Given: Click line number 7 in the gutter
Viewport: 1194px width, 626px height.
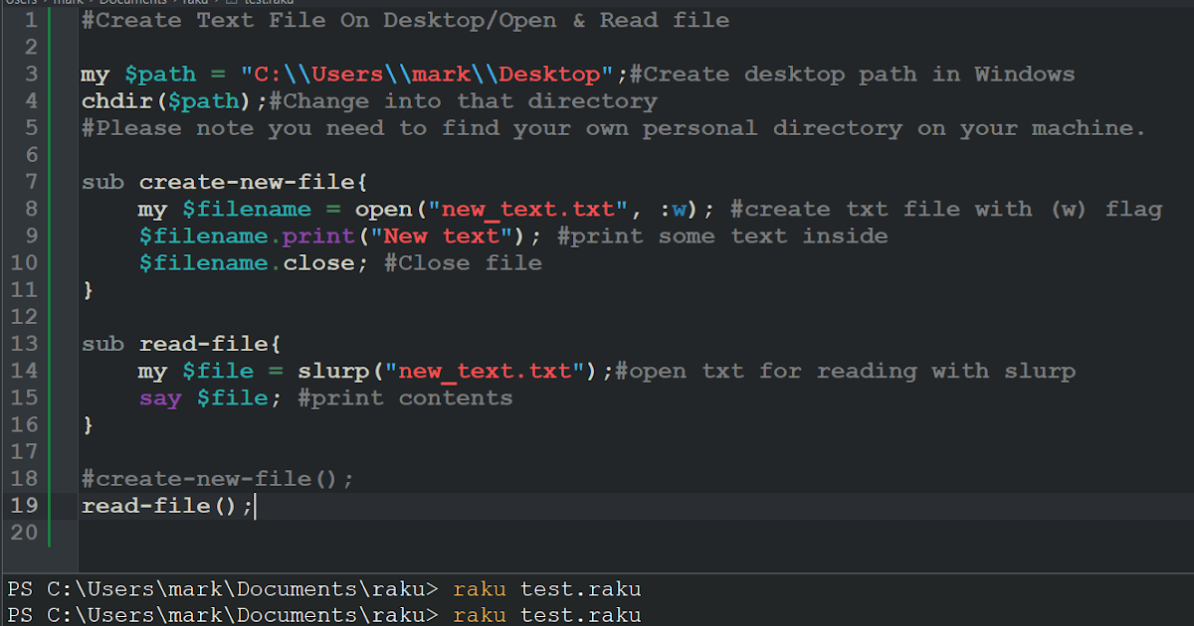Looking at the screenshot, I should [x=30, y=182].
